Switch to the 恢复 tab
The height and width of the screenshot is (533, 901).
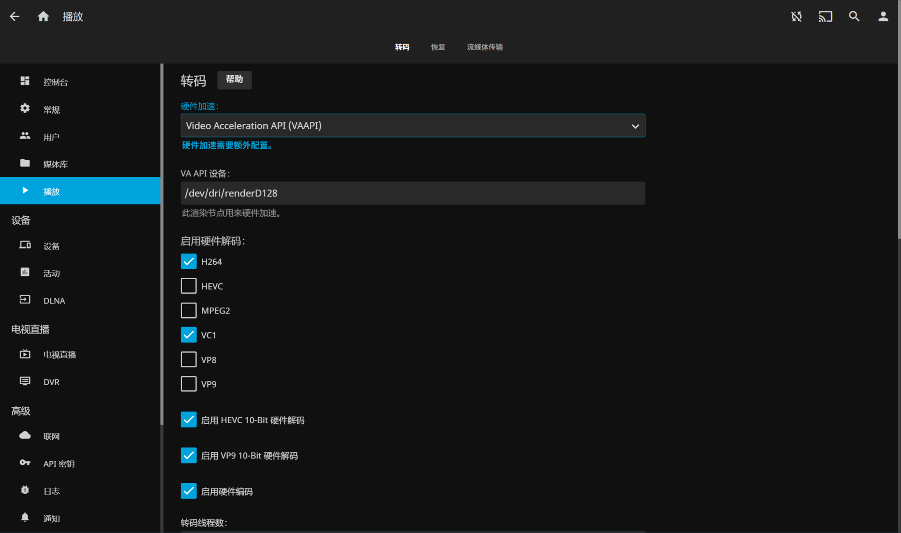point(438,47)
